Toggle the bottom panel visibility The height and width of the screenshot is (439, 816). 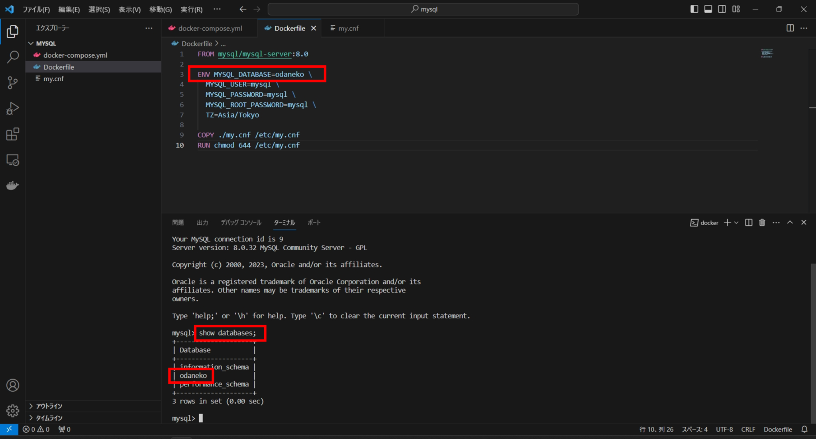point(708,9)
